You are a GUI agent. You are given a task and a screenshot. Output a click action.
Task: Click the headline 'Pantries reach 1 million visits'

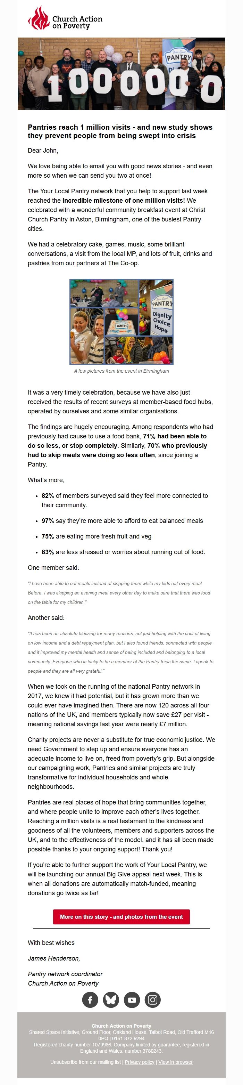pyautogui.click(x=120, y=131)
